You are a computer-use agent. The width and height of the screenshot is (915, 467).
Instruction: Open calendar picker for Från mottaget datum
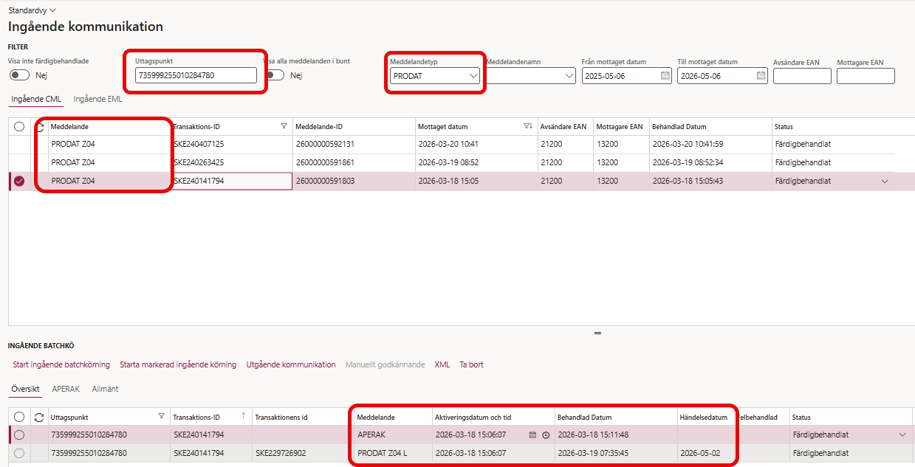pos(665,75)
